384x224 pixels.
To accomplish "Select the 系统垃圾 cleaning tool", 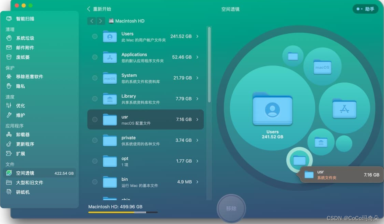I will [x=23, y=38].
